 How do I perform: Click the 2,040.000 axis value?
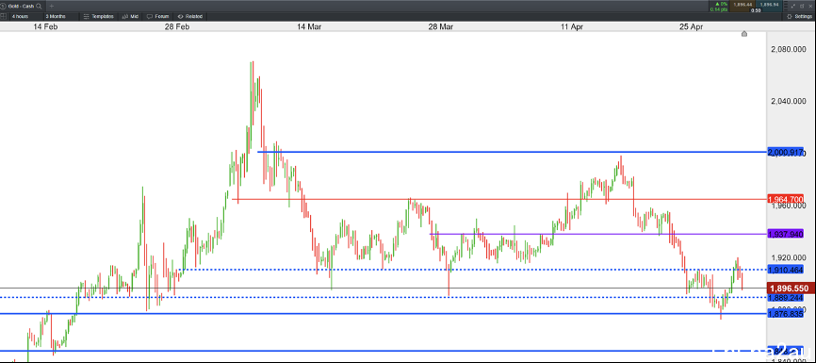click(790, 101)
